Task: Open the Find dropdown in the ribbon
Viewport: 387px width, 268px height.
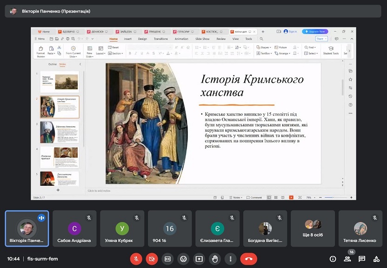Action: point(310,47)
